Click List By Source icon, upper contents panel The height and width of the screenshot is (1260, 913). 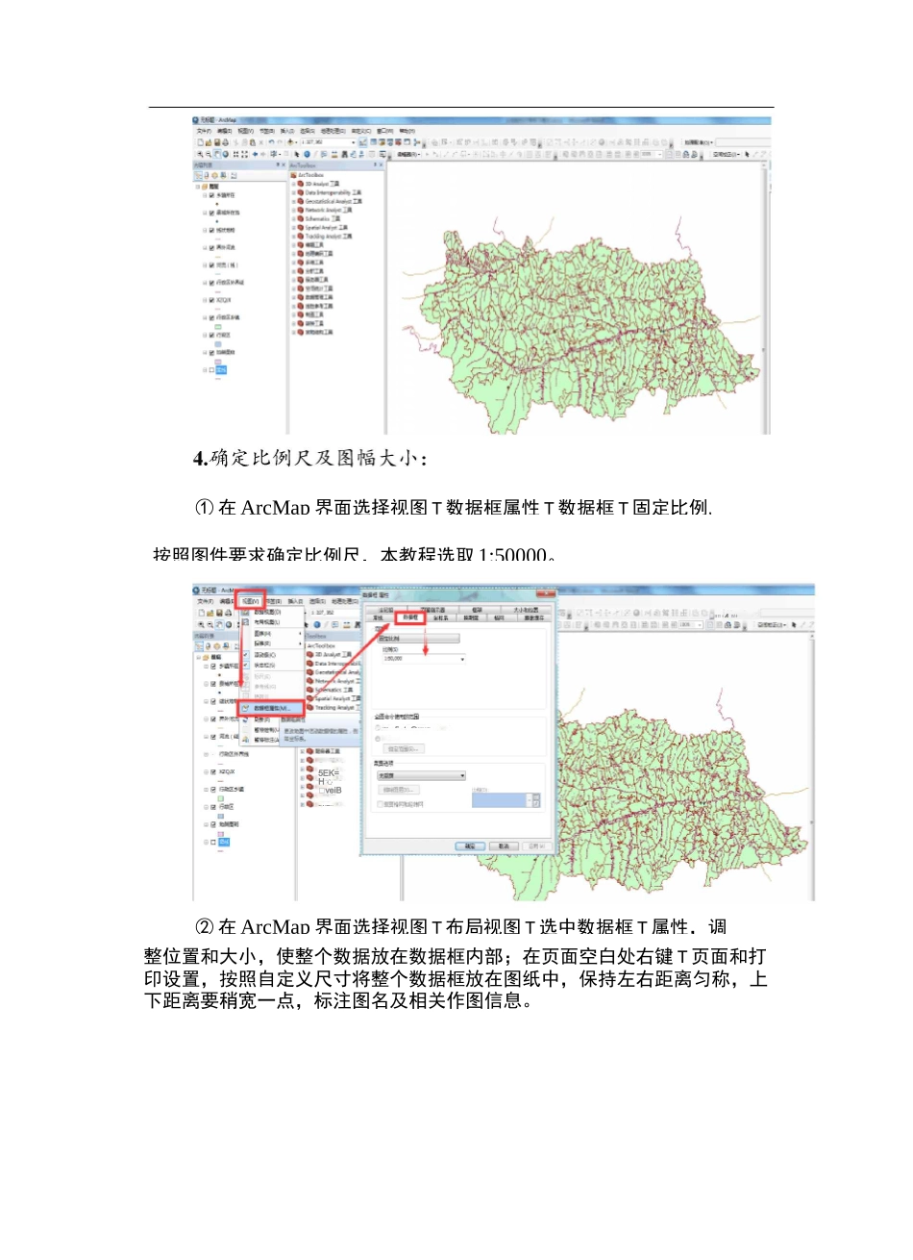tap(207, 176)
